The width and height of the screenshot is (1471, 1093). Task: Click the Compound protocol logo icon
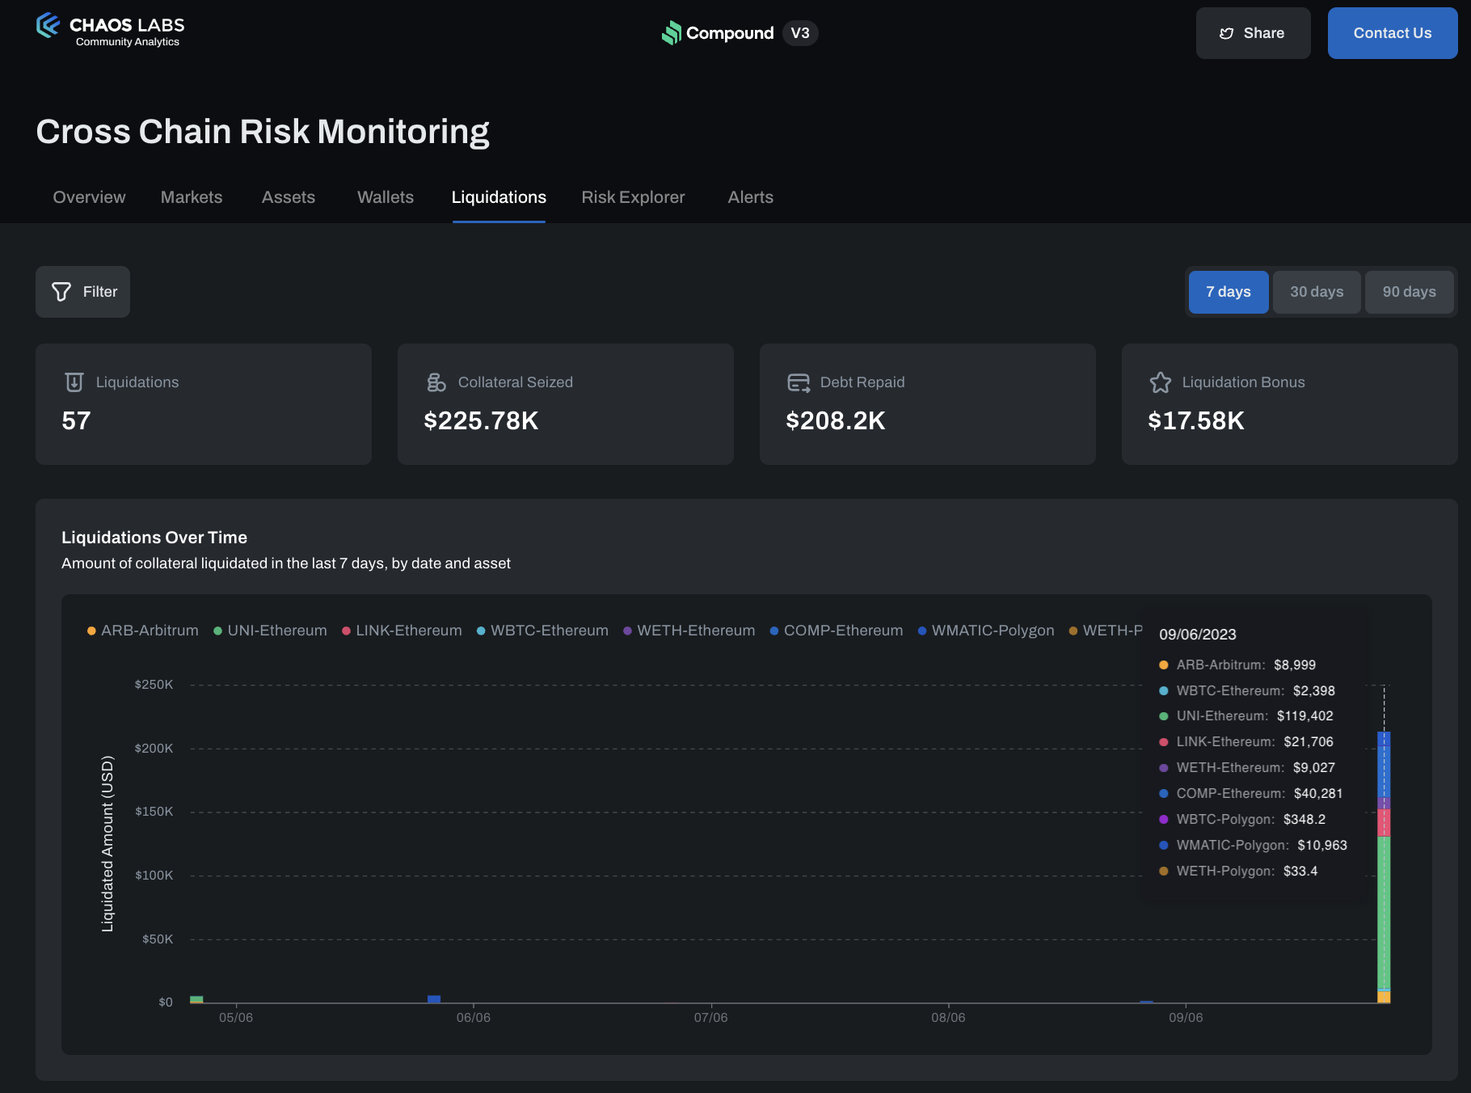click(672, 33)
